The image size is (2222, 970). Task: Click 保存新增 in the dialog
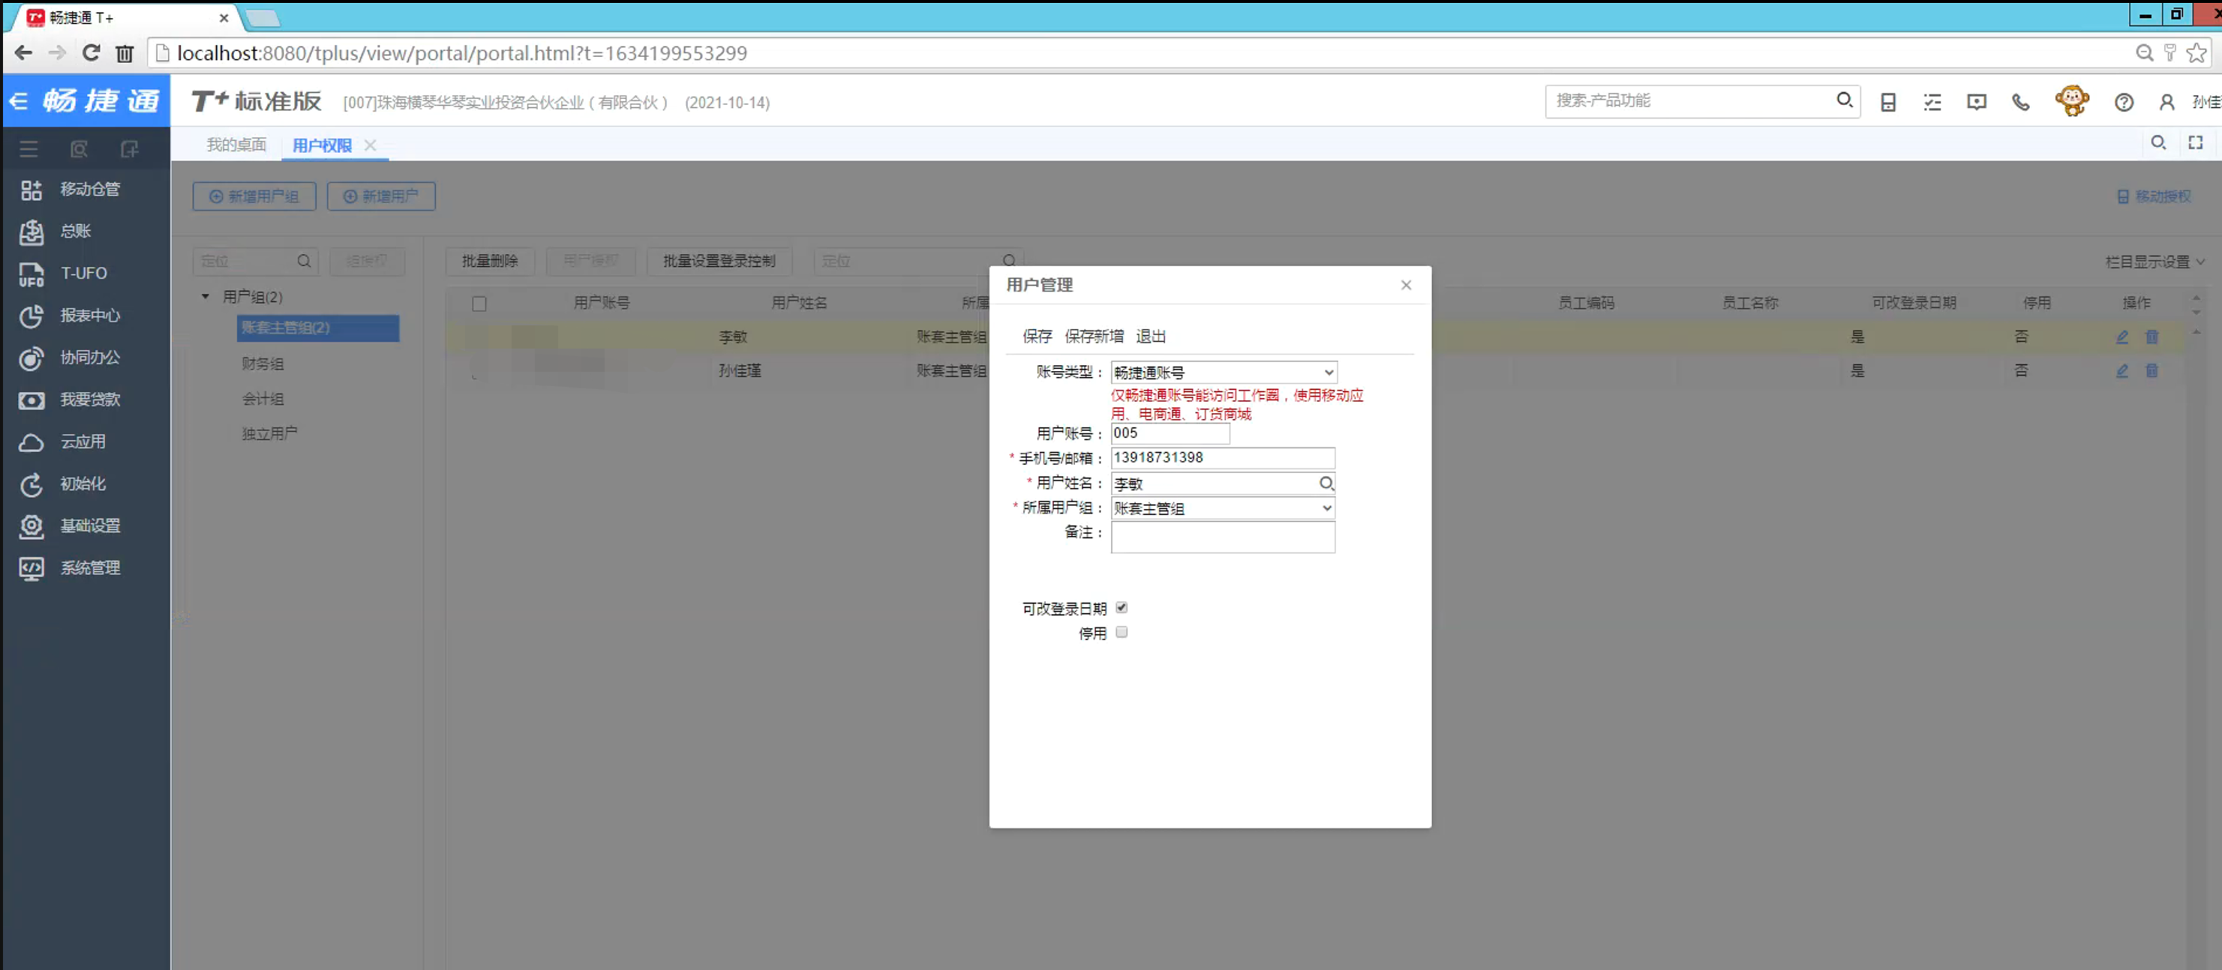[x=1094, y=337]
